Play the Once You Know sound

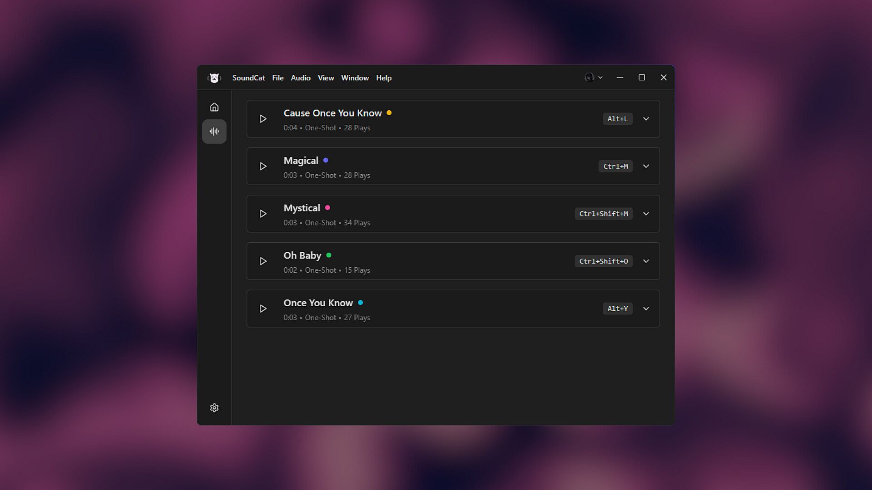point(263,309)
